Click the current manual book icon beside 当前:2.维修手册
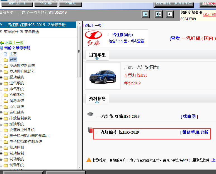The image size is (216, 174). click(x=1, y=48)
